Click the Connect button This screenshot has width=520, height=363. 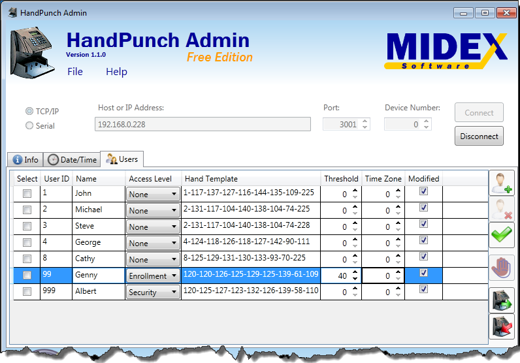point(479,112)
